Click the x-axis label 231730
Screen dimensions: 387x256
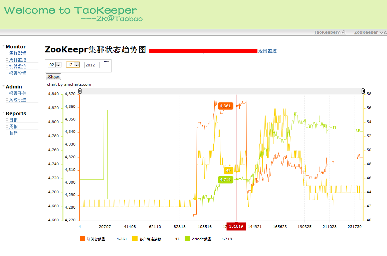click(x=355, y=227)
